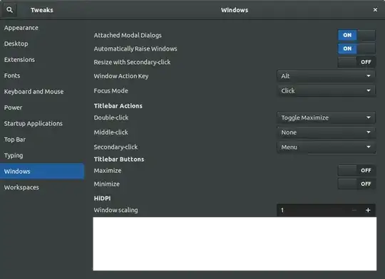The height and width of the screenshot is (279, 385).
Task: Decrease window scaling with the minus button
Action: [x=354, y=210]
